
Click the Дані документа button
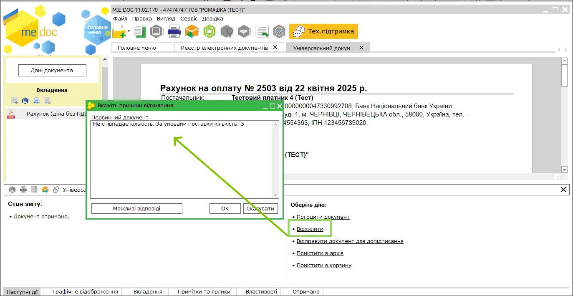click(x=52, y=70)
